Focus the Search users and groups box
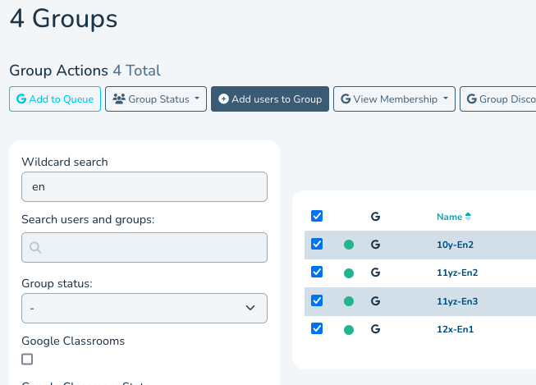The image size is (536, 385). pyautogui.click(x=144, y=247)
